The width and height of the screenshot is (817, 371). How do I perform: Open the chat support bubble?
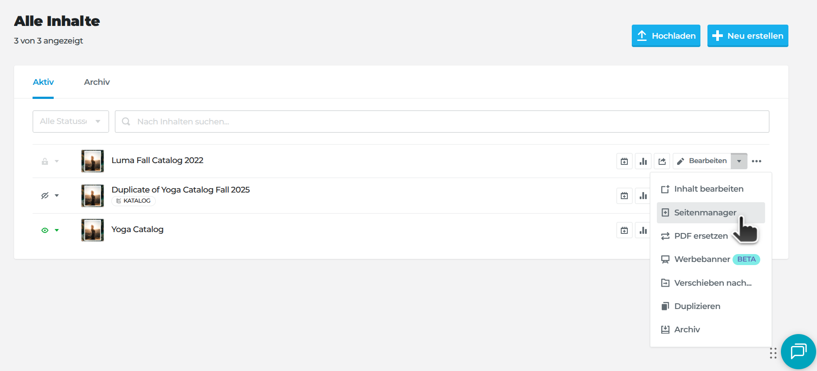pyautogui.click(x=798, y=352)
